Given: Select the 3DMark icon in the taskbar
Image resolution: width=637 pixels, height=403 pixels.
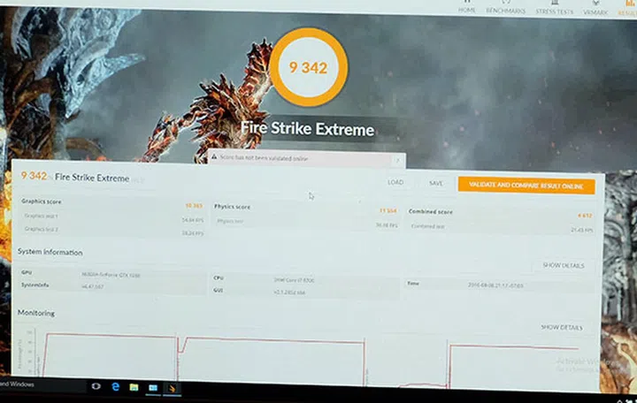Looking at the screenshot, I should (x=173, y=388).
